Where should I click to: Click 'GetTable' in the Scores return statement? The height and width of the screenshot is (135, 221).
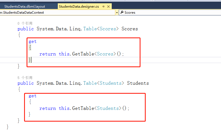[83, 54]
